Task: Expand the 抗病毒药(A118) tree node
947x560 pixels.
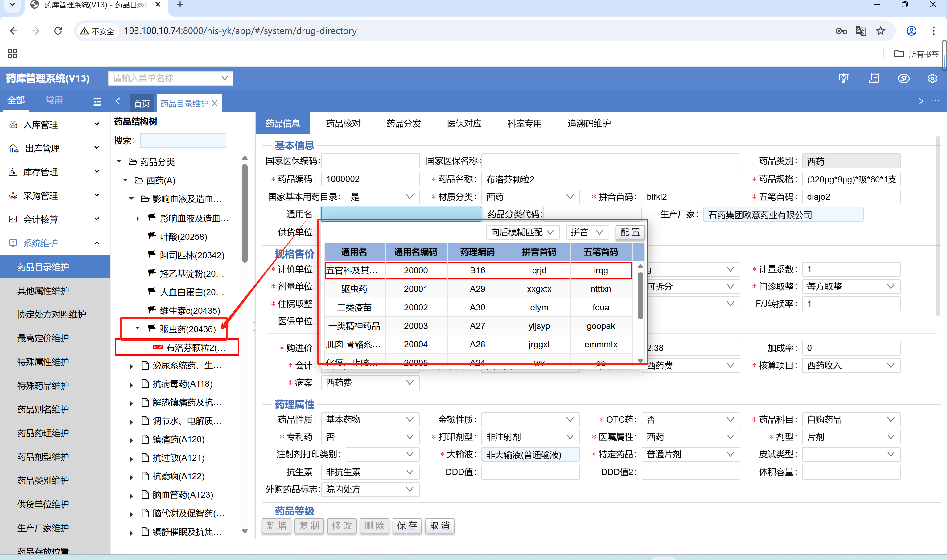Action: click(131, 385)
